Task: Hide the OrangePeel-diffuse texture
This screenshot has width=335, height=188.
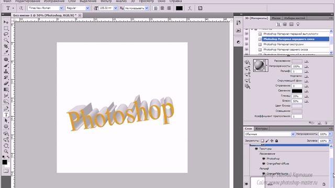Action: tap(263, 163)
